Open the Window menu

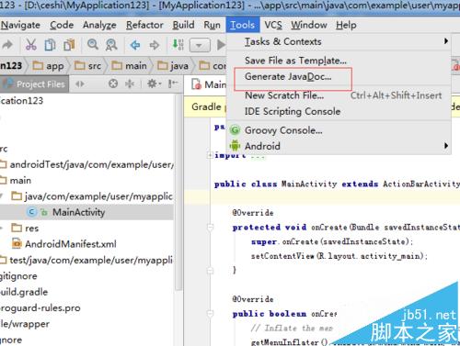[x=309, y=25]
